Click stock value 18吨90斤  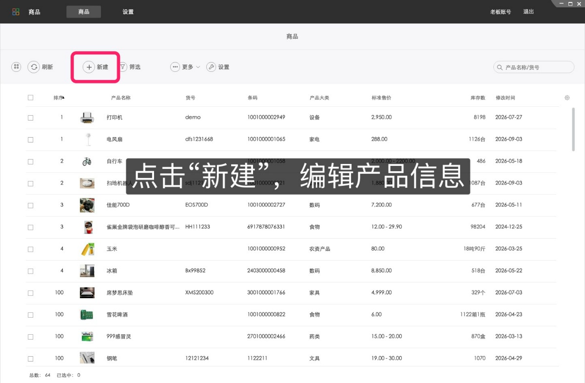(474, 249)
